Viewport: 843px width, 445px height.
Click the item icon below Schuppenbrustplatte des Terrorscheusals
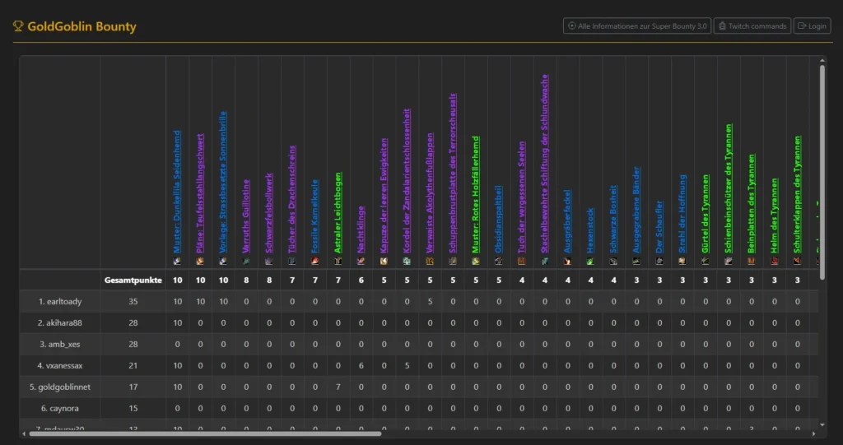[x=453, y=262]
